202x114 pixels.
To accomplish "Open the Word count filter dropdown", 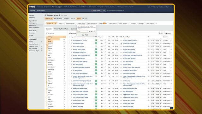I will (113, 23).
